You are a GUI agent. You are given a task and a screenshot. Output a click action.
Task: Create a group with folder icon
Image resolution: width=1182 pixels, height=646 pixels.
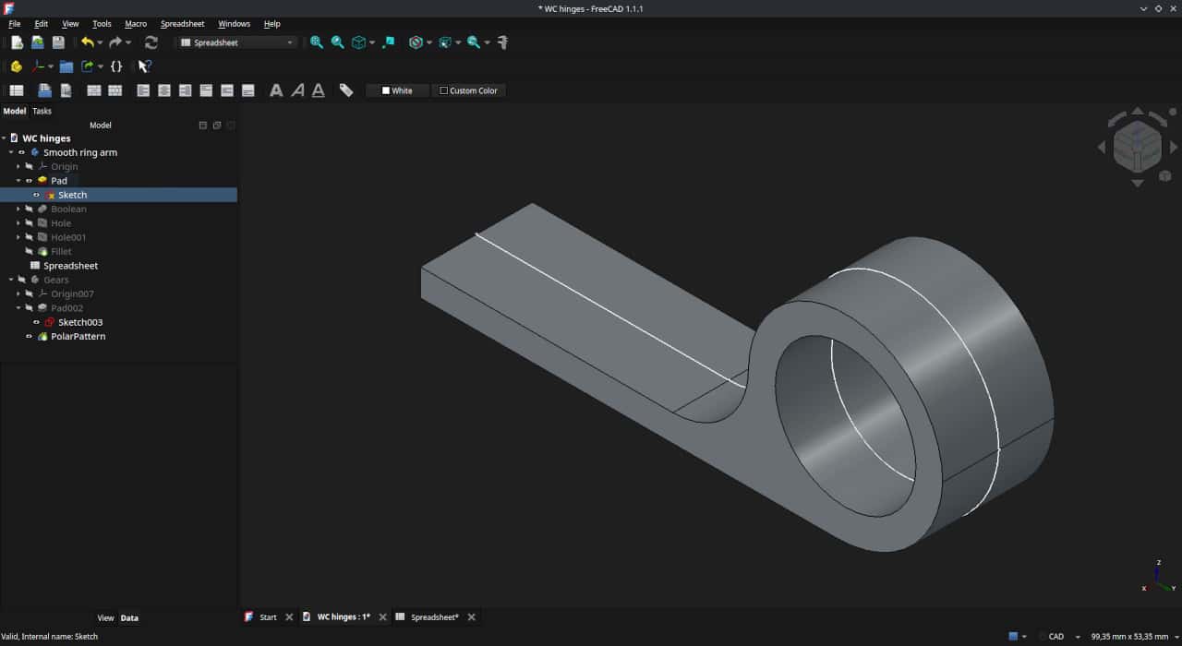point(66,66)
